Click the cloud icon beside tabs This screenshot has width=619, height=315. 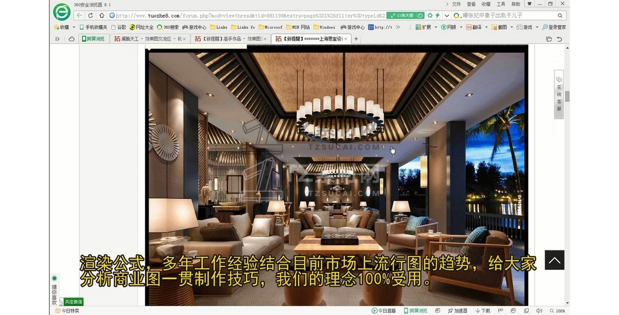point(71,39)
